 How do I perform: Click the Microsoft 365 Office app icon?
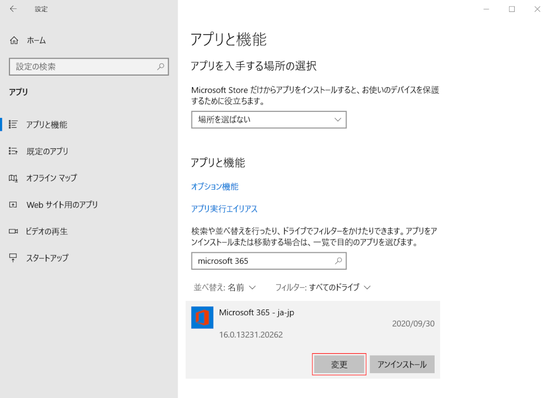click(202, 317)
